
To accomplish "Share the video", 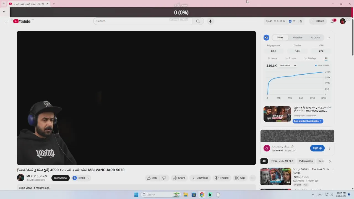I will tap(179, 178).
